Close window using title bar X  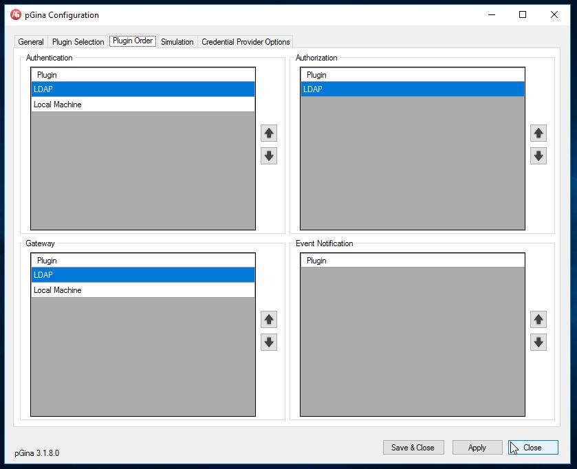tap(554, 14)
